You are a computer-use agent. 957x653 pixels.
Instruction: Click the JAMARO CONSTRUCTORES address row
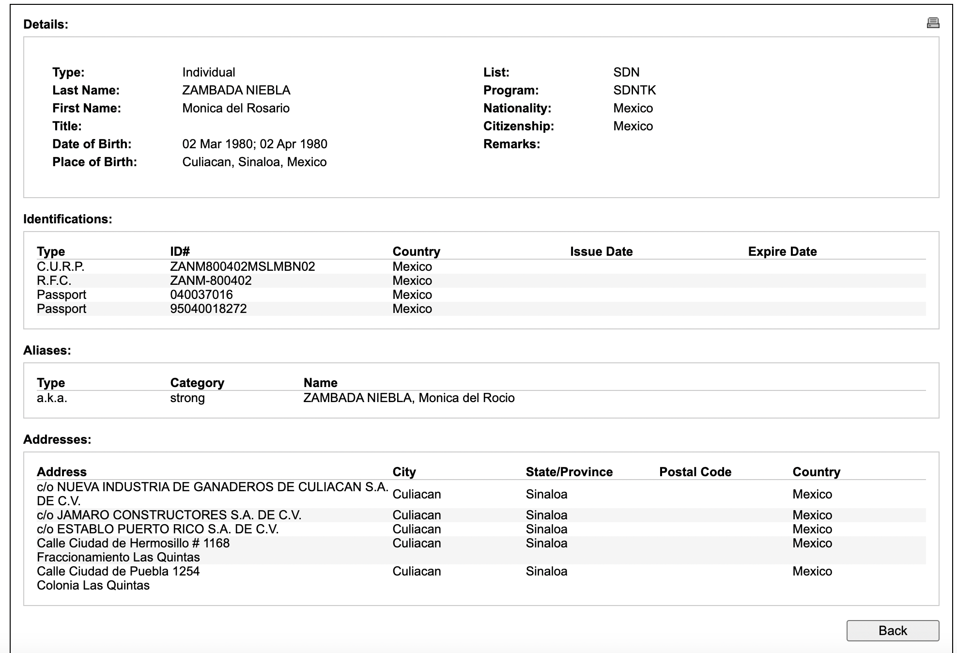point(169,515)
